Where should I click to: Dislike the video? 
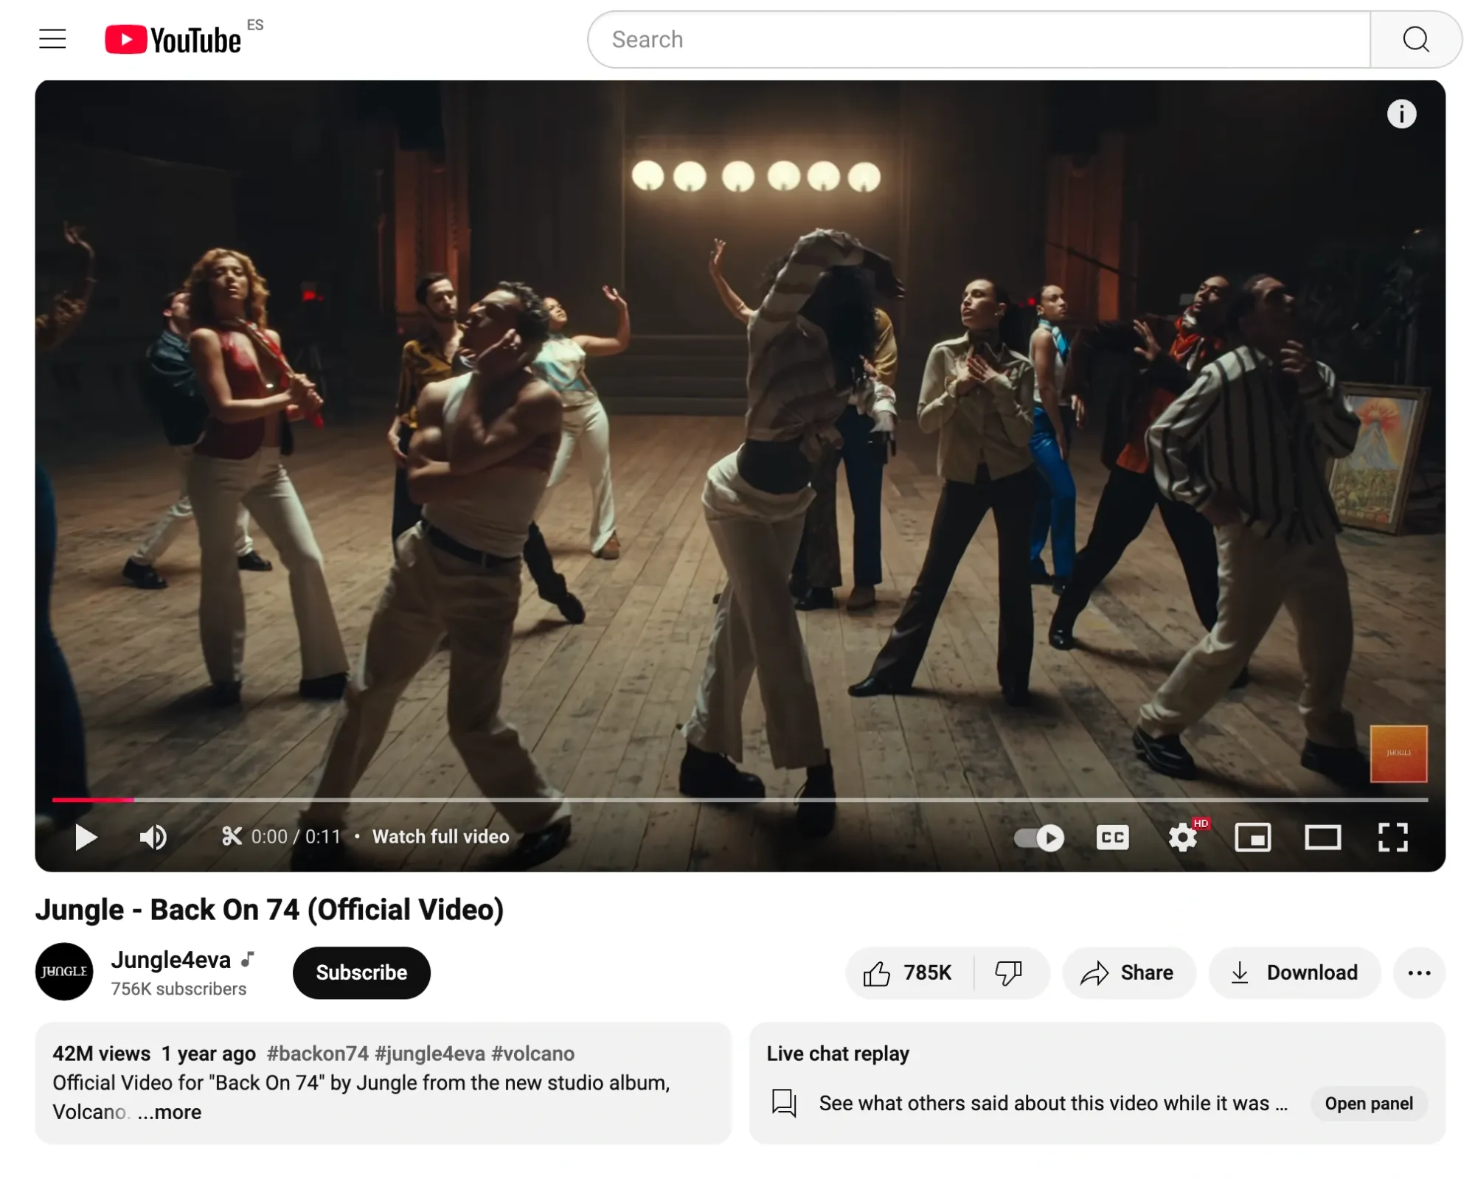click(1008, 973)
